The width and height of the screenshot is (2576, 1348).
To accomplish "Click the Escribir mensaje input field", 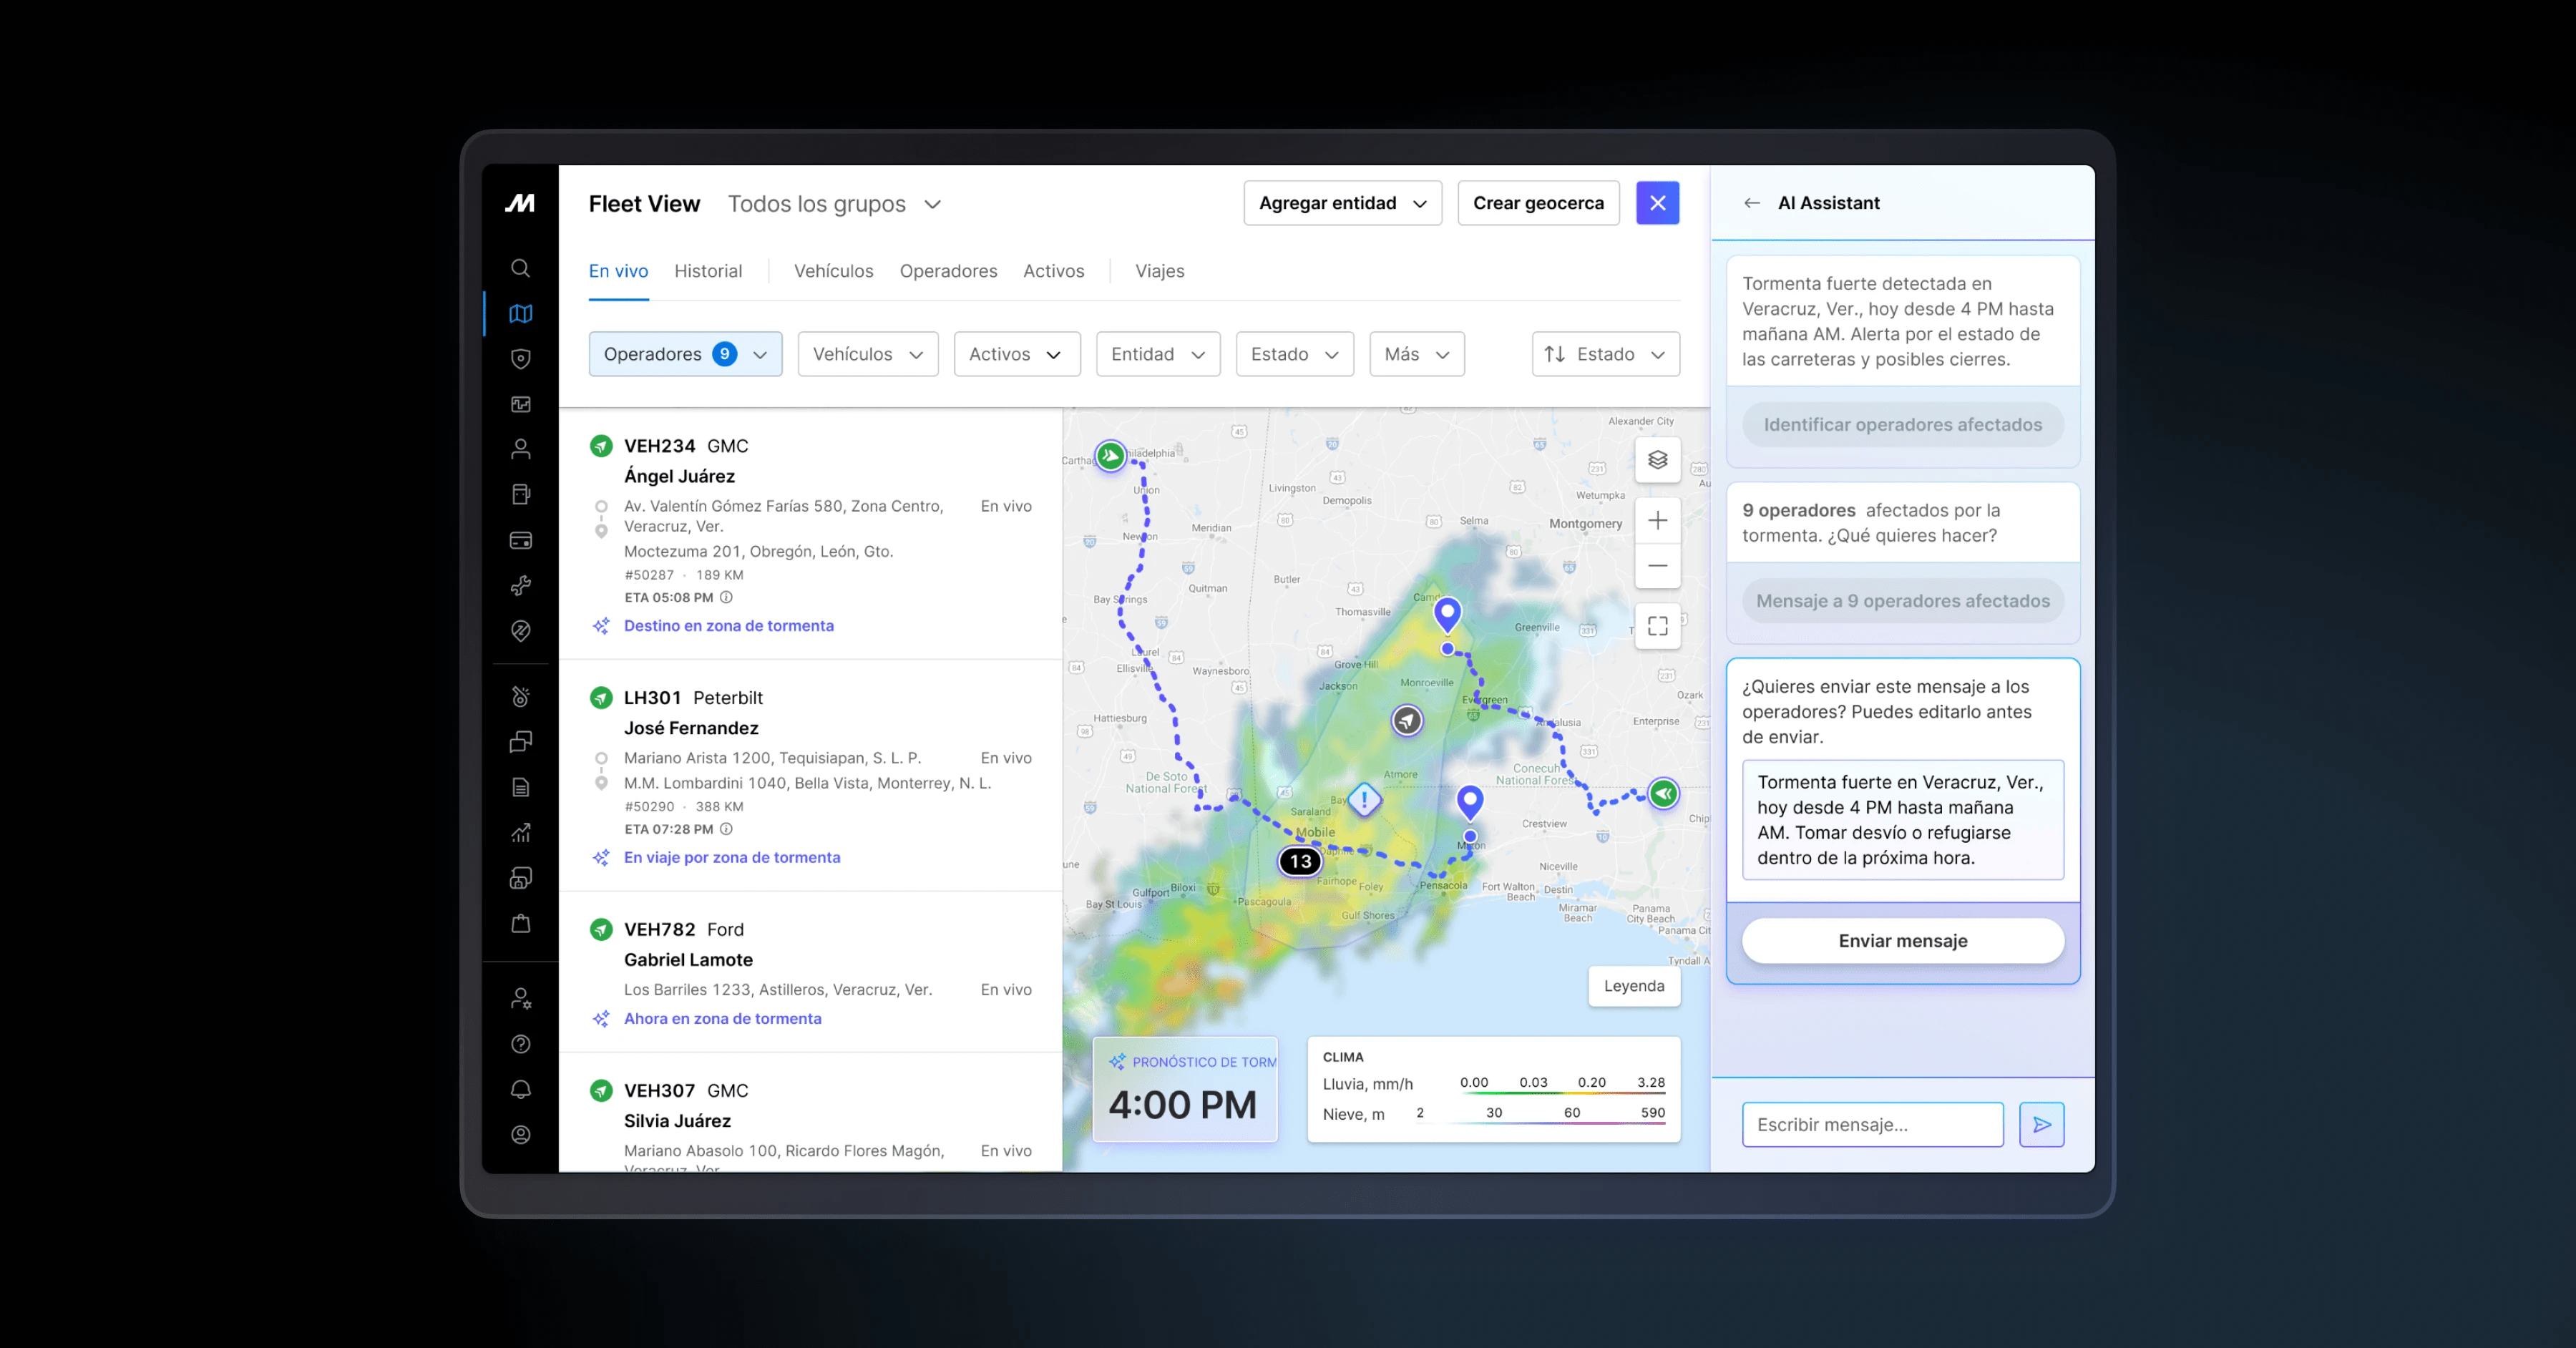I will tap(1872, 1125).
